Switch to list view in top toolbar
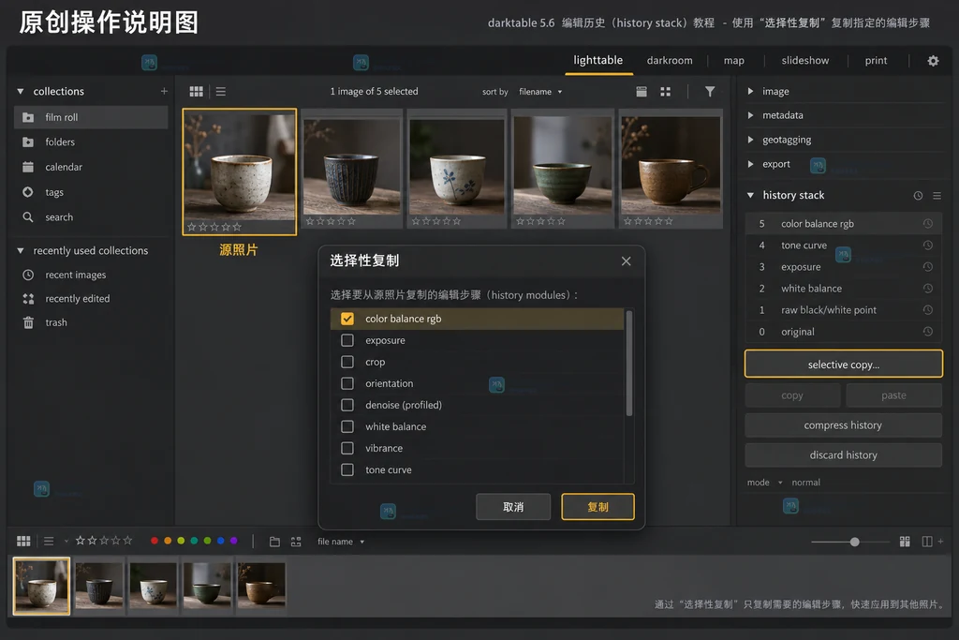The image size is (959, 640). click(221, 91)
